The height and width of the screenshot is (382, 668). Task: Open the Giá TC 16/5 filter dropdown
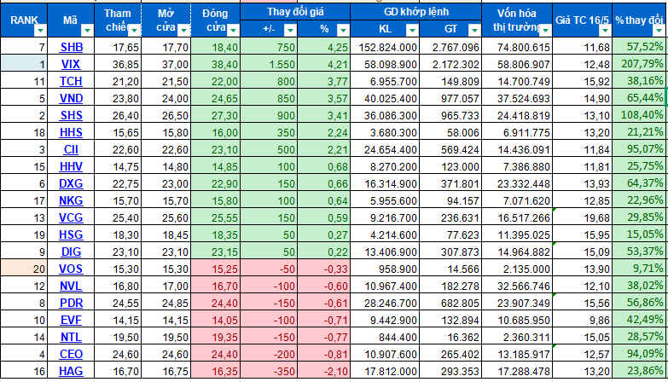point(605,31)
